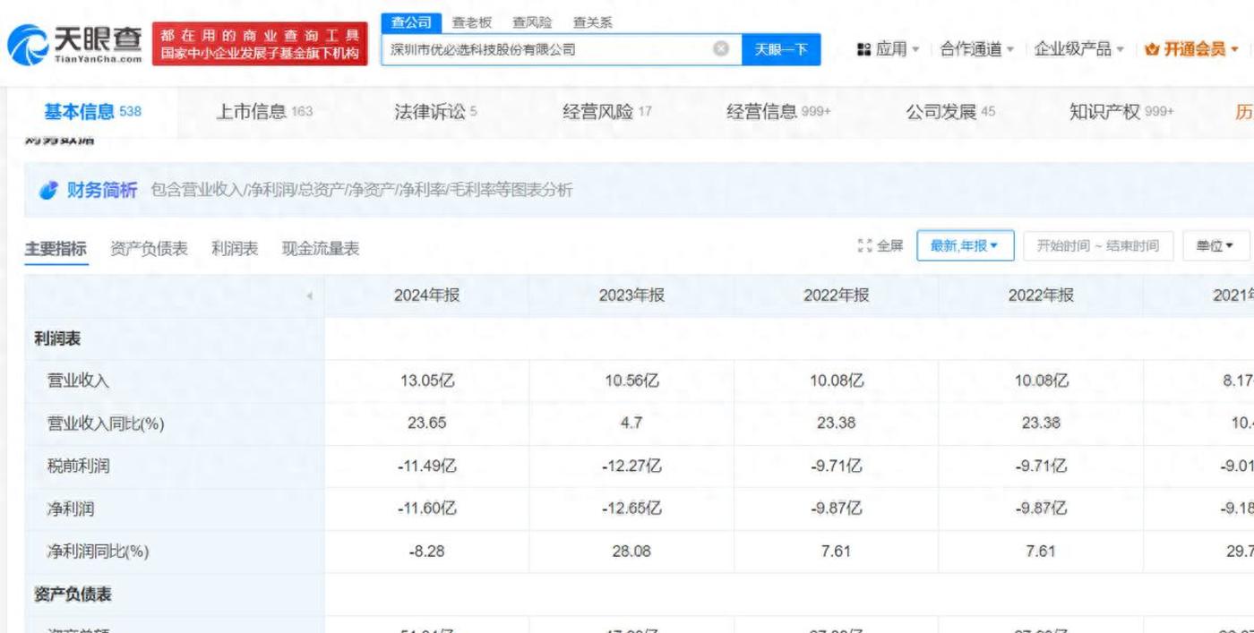Switch to 上市信息 tab
The width and height of the screenshot is (1254, 633).
(264, 111)
